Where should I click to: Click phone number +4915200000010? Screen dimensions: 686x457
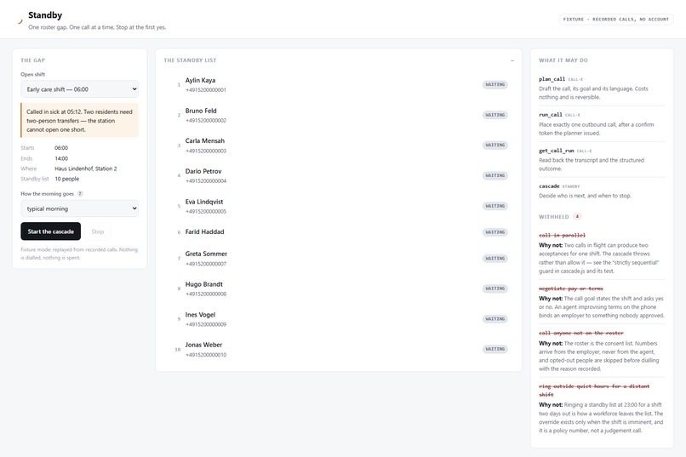(x=206, y=355)
